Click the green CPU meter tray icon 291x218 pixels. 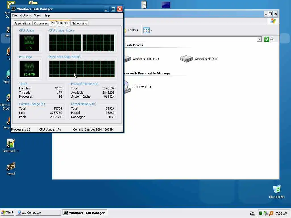261,213
